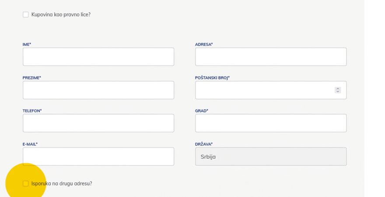Focus the IME input field
The width and height of the screenshot is (385, 197).
click(98, 57)
